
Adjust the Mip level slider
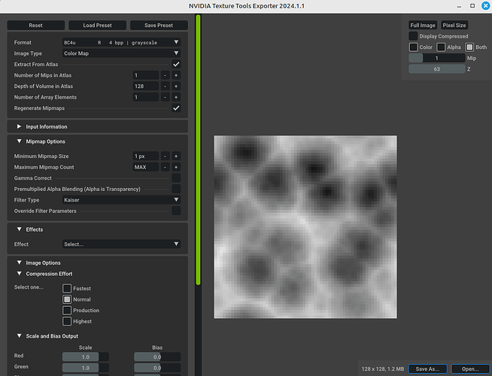[436, 58]
